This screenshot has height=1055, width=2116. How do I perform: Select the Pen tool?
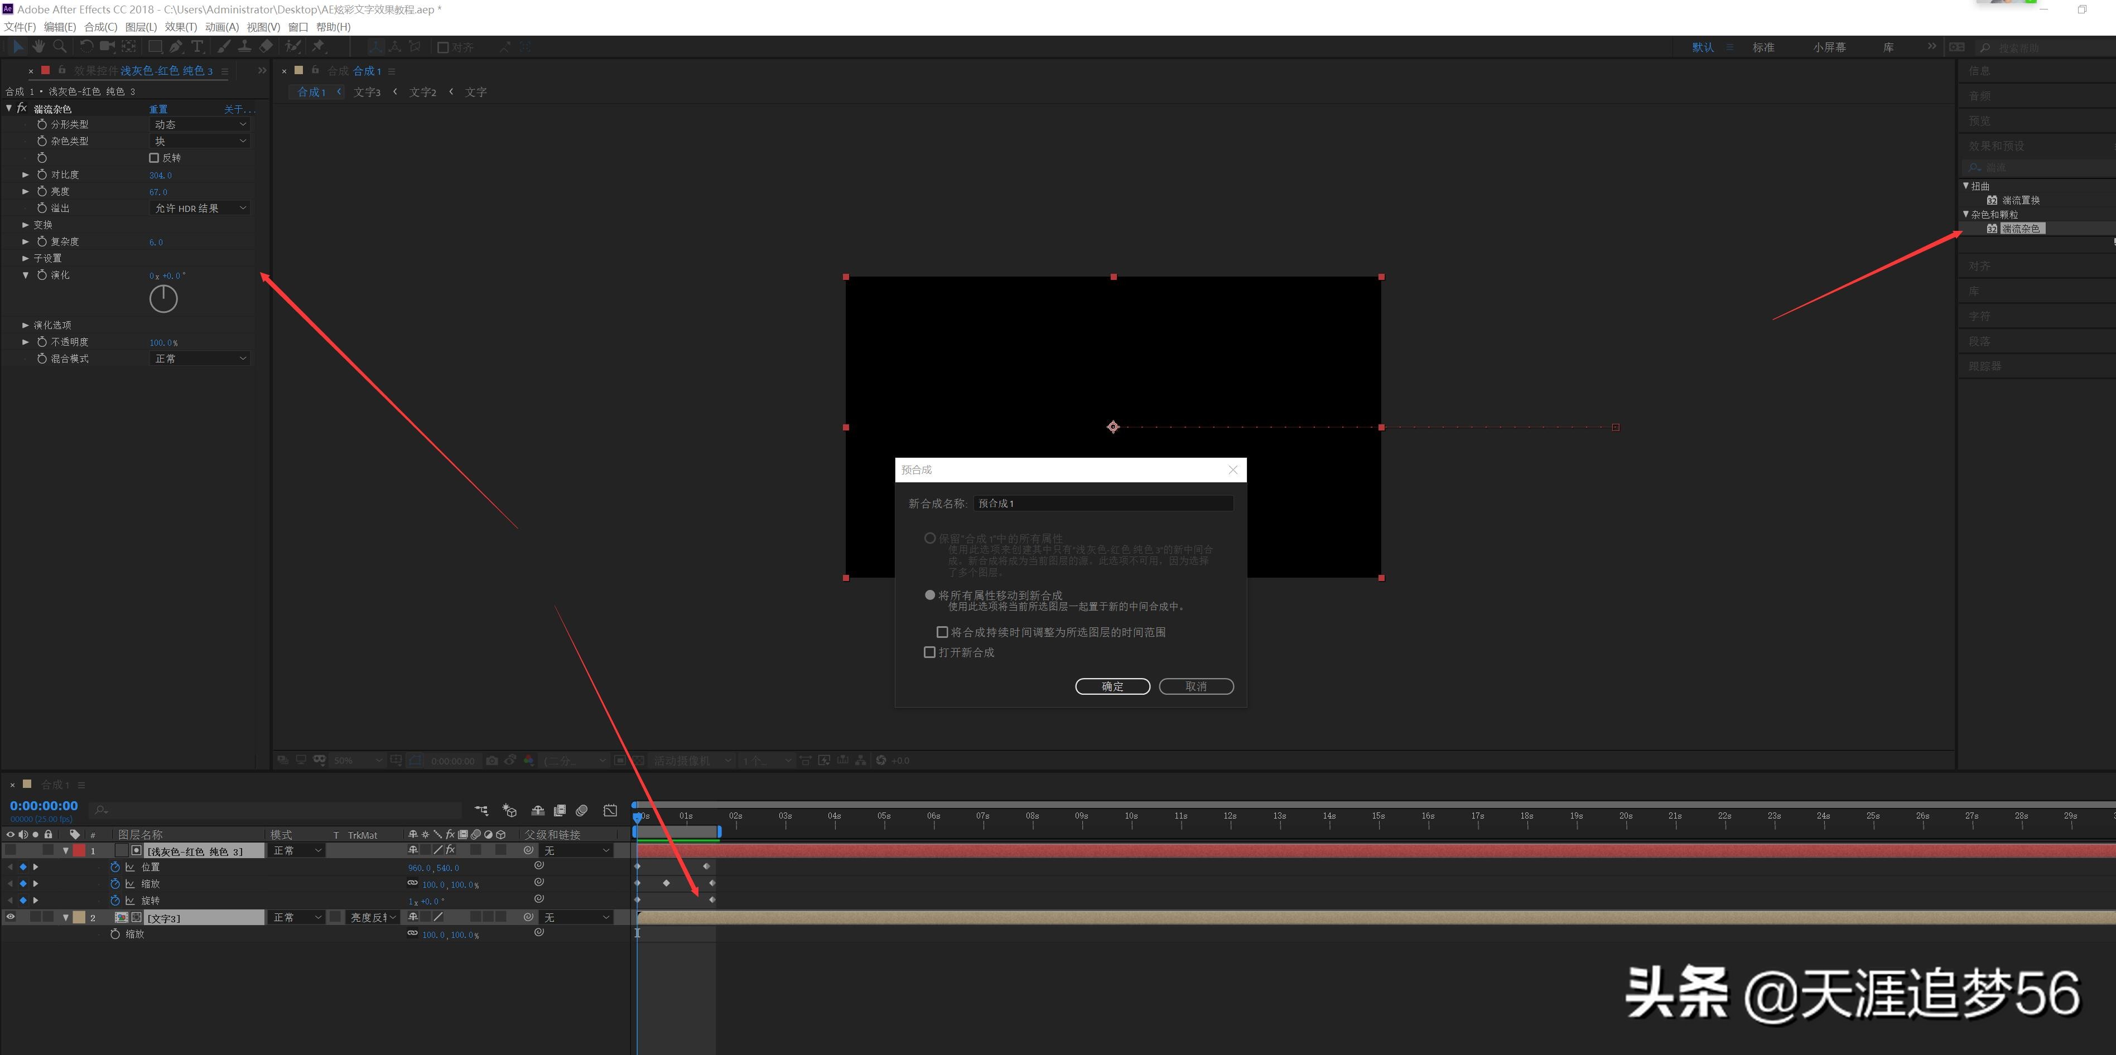[x=176, y=47]
